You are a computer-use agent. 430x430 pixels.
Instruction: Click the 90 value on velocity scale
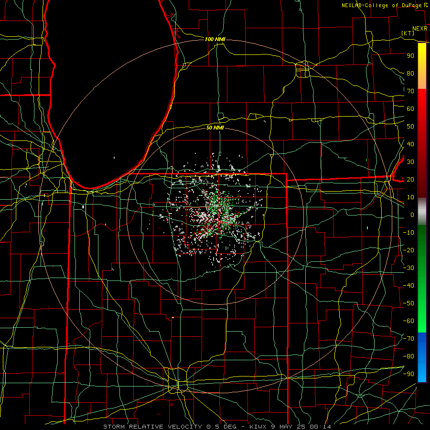410,56
